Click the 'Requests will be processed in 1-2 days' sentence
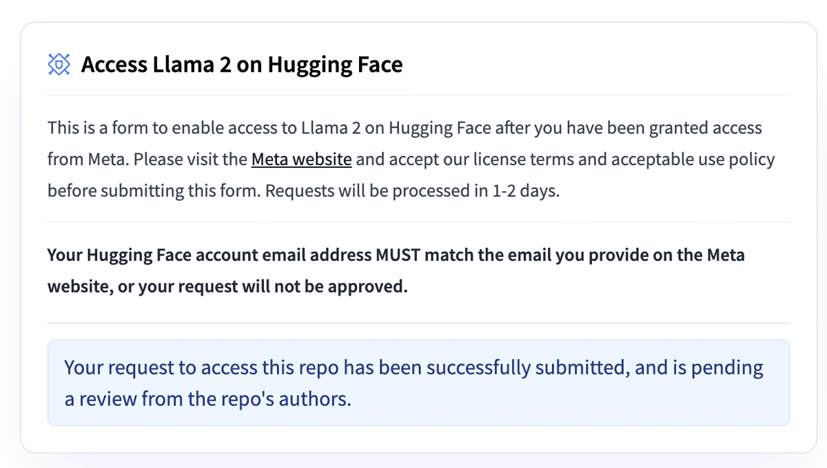Screen dimensions: 827x468 tap(412, 191)
